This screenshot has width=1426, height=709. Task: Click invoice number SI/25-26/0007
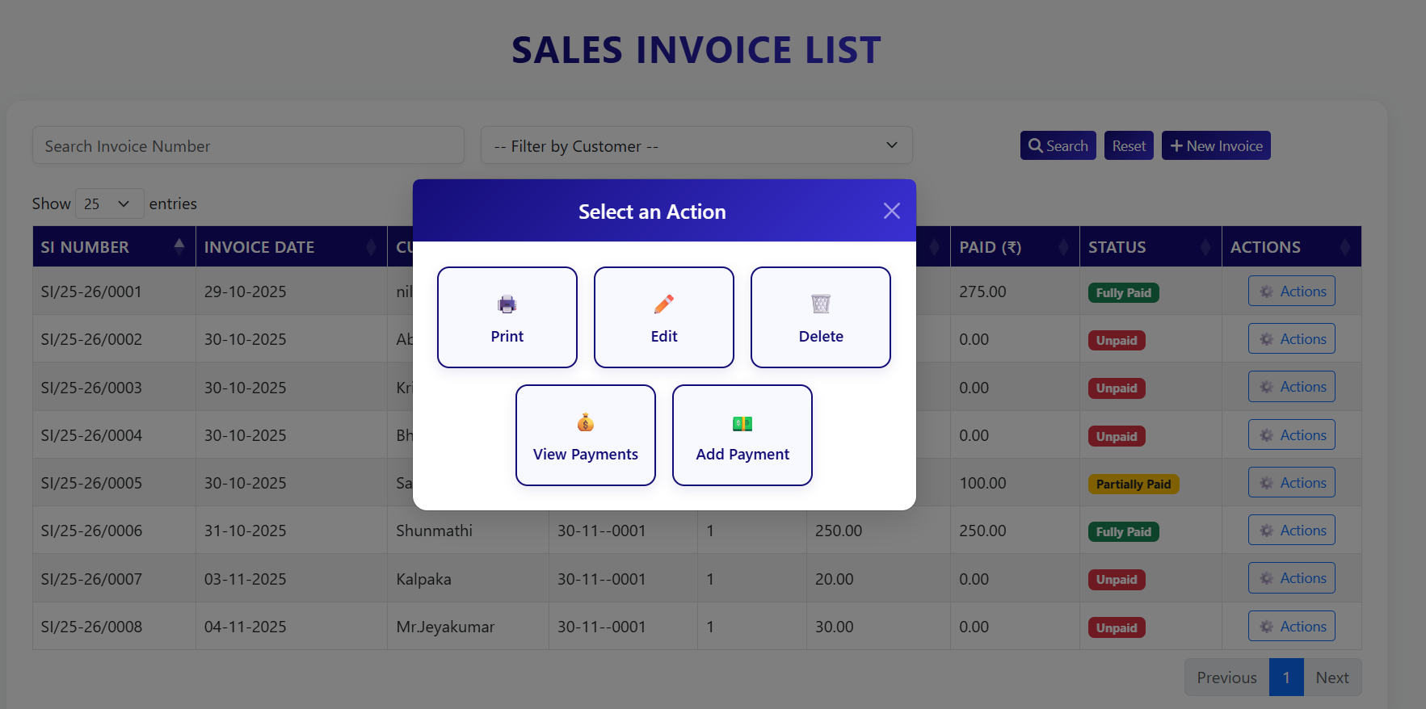pos(91,579)
